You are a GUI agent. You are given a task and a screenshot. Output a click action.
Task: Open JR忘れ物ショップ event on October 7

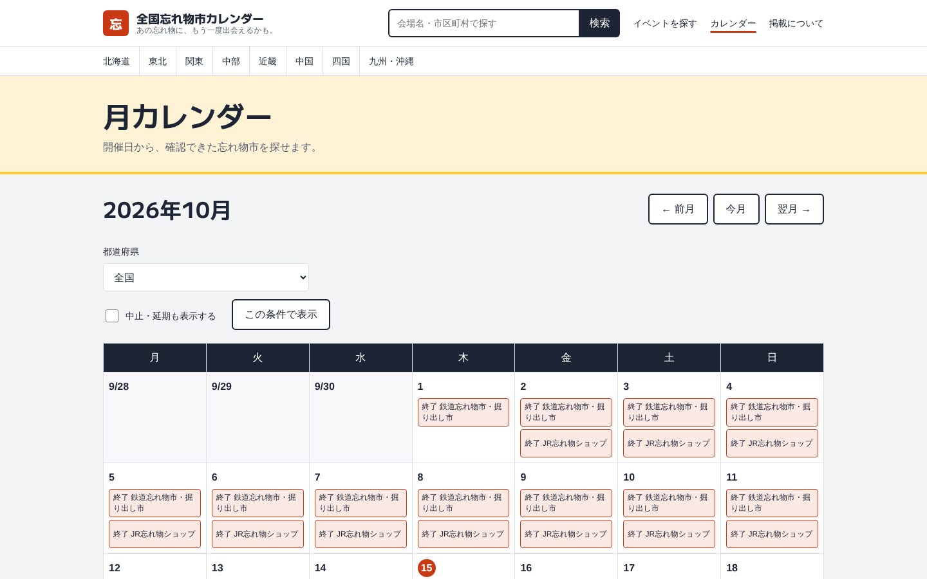pos(360,534)
